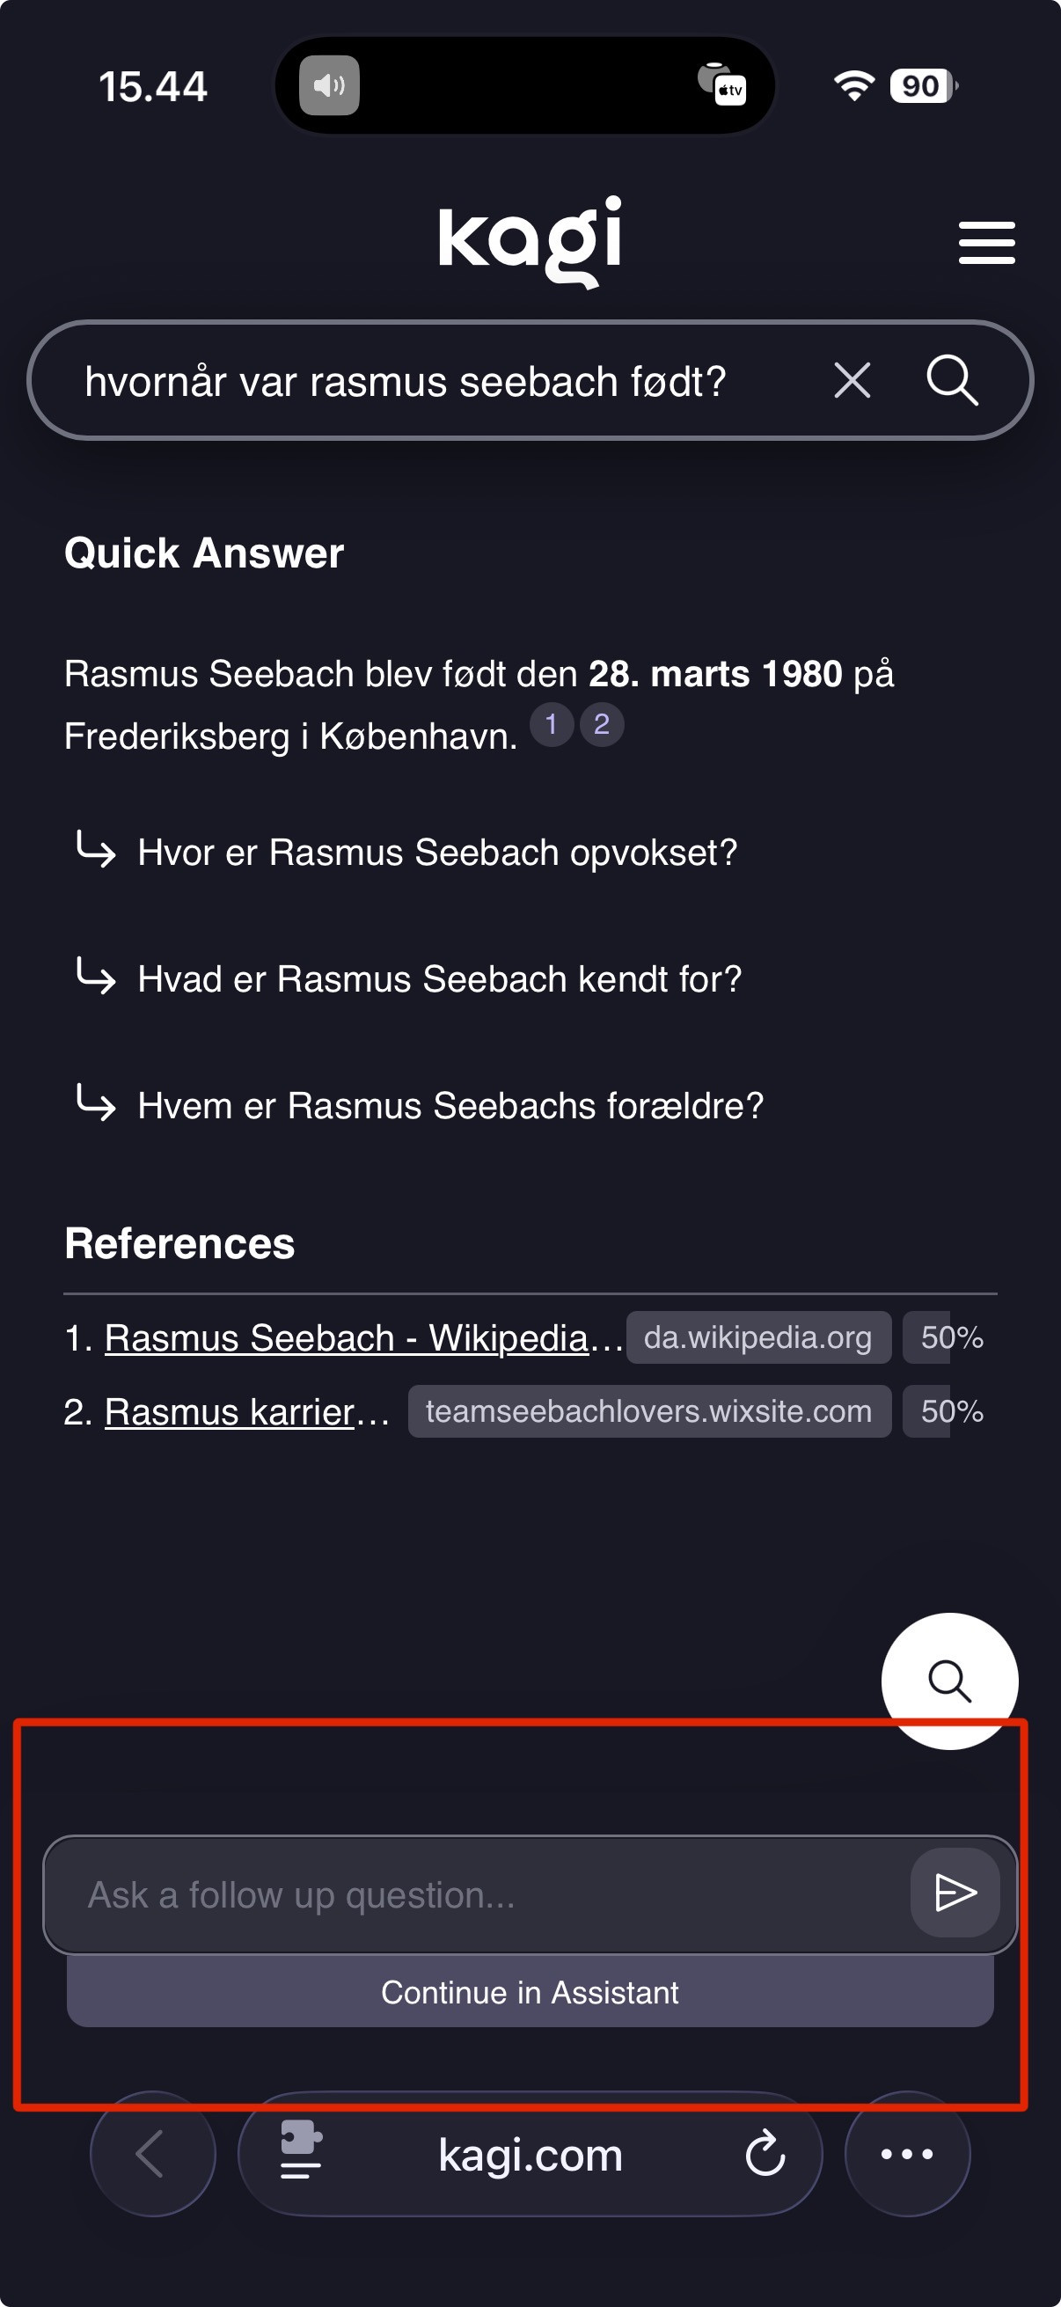Click the search magnifier in search bar

[x=951, y=381]
